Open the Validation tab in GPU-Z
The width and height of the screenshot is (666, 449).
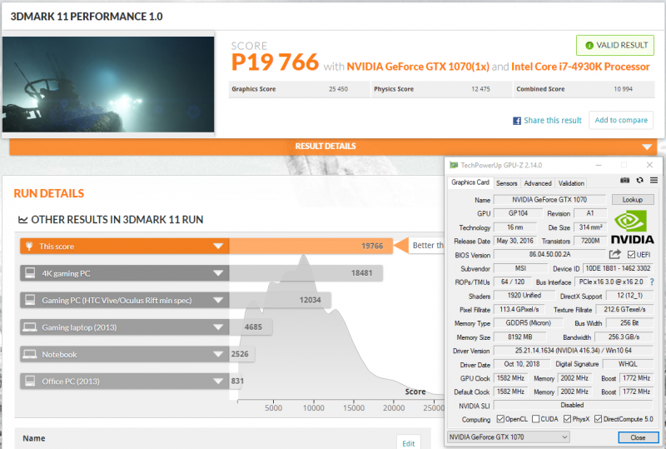[x=571, y=183]
